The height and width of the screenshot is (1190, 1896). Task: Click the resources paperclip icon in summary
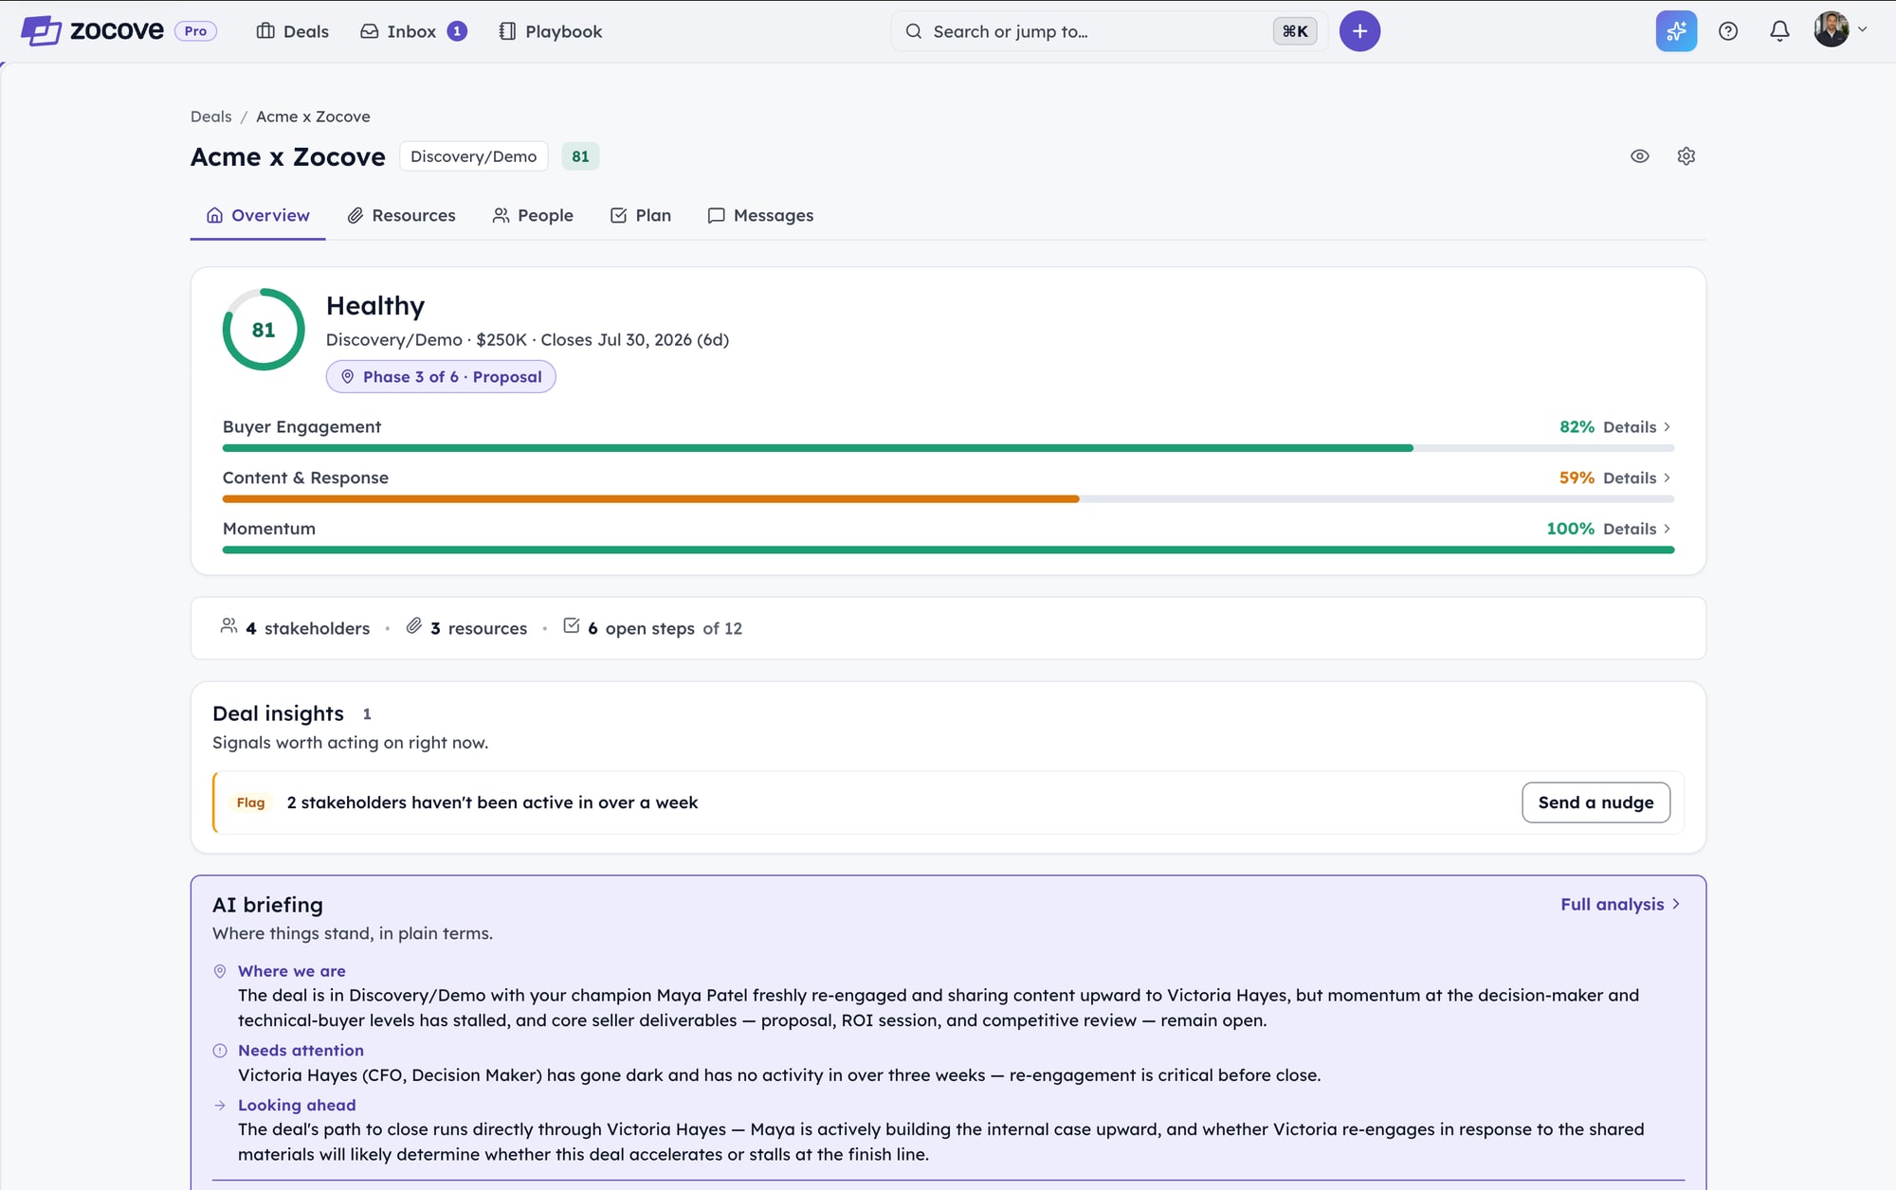tap(413, 626)
